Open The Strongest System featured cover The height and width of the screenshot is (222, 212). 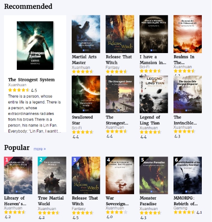coord(35,46)
